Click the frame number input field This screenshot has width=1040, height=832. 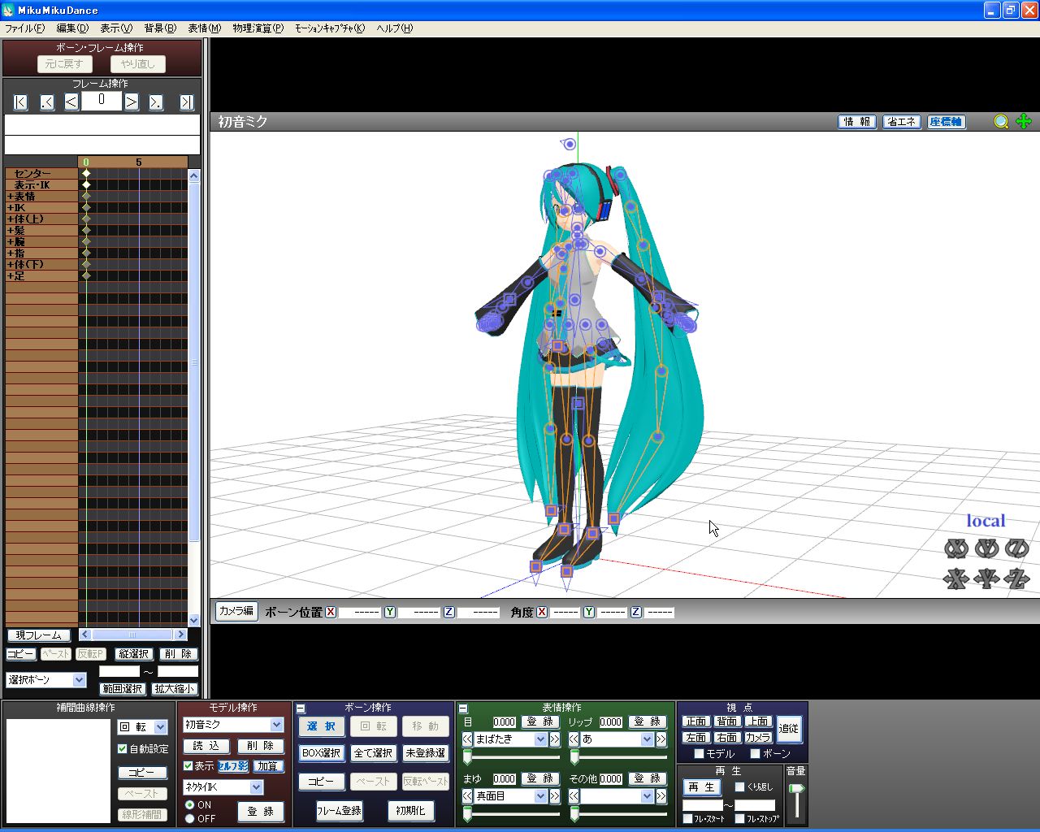pos(102,100)
